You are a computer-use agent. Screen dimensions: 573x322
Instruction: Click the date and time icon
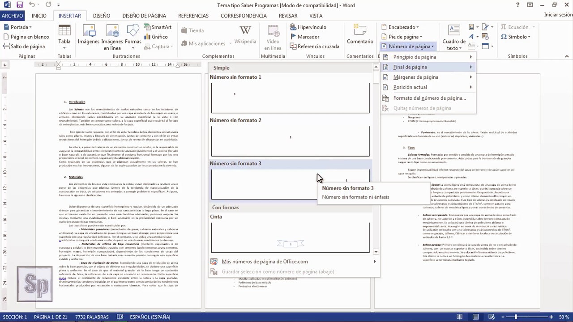(485, 37)
